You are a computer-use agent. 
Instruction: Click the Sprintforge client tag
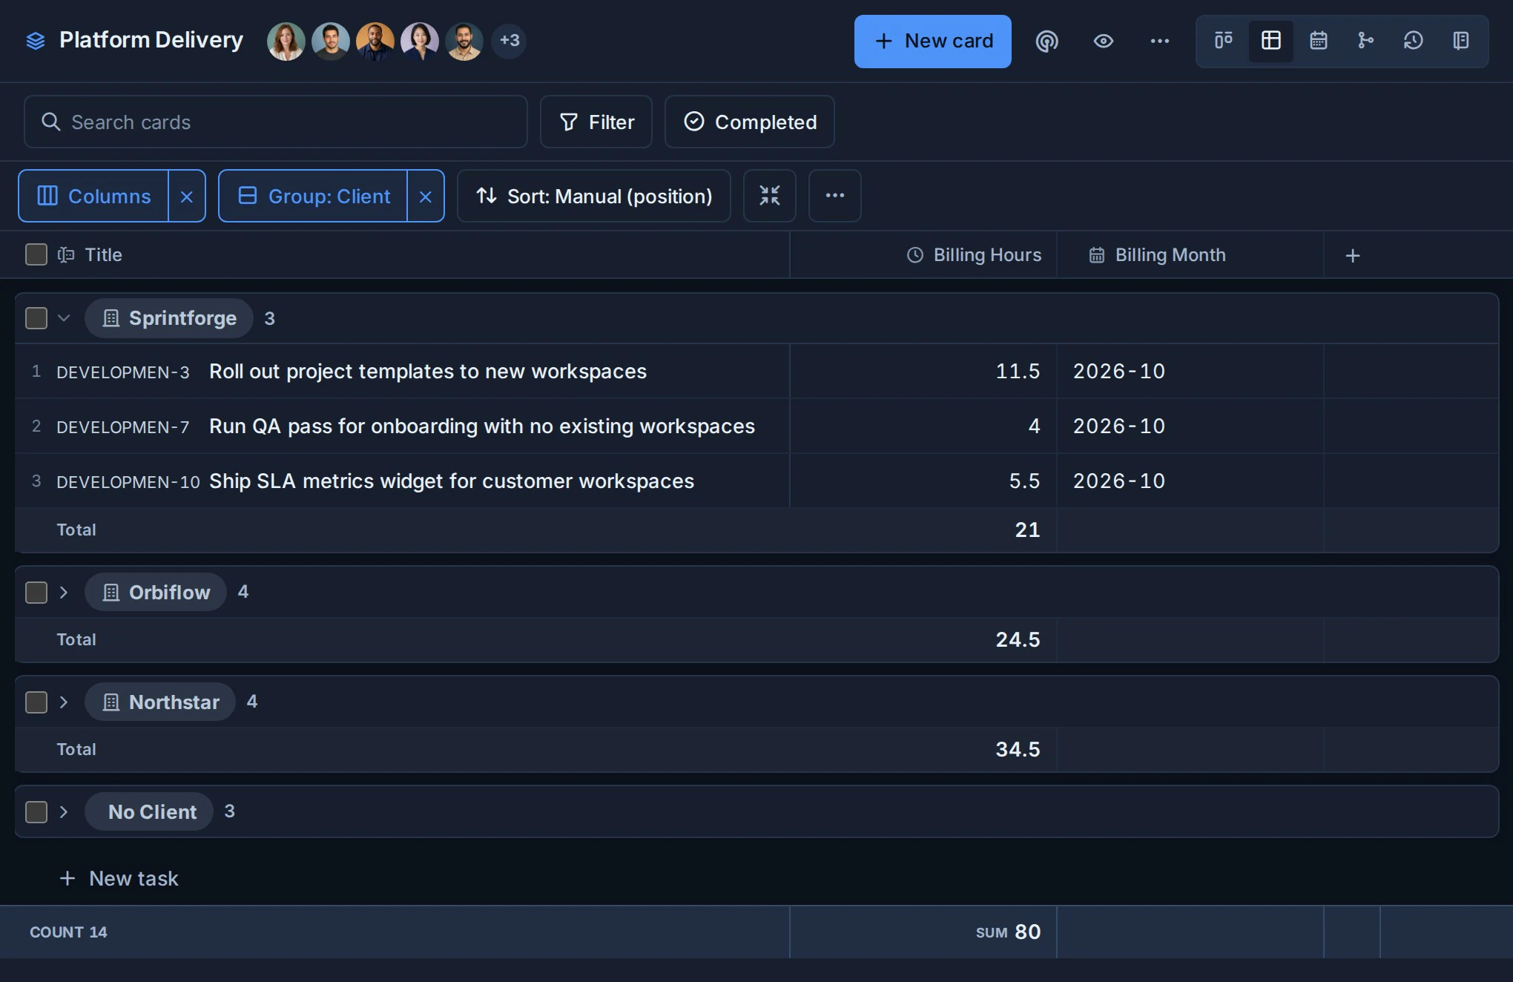[169, 318]
